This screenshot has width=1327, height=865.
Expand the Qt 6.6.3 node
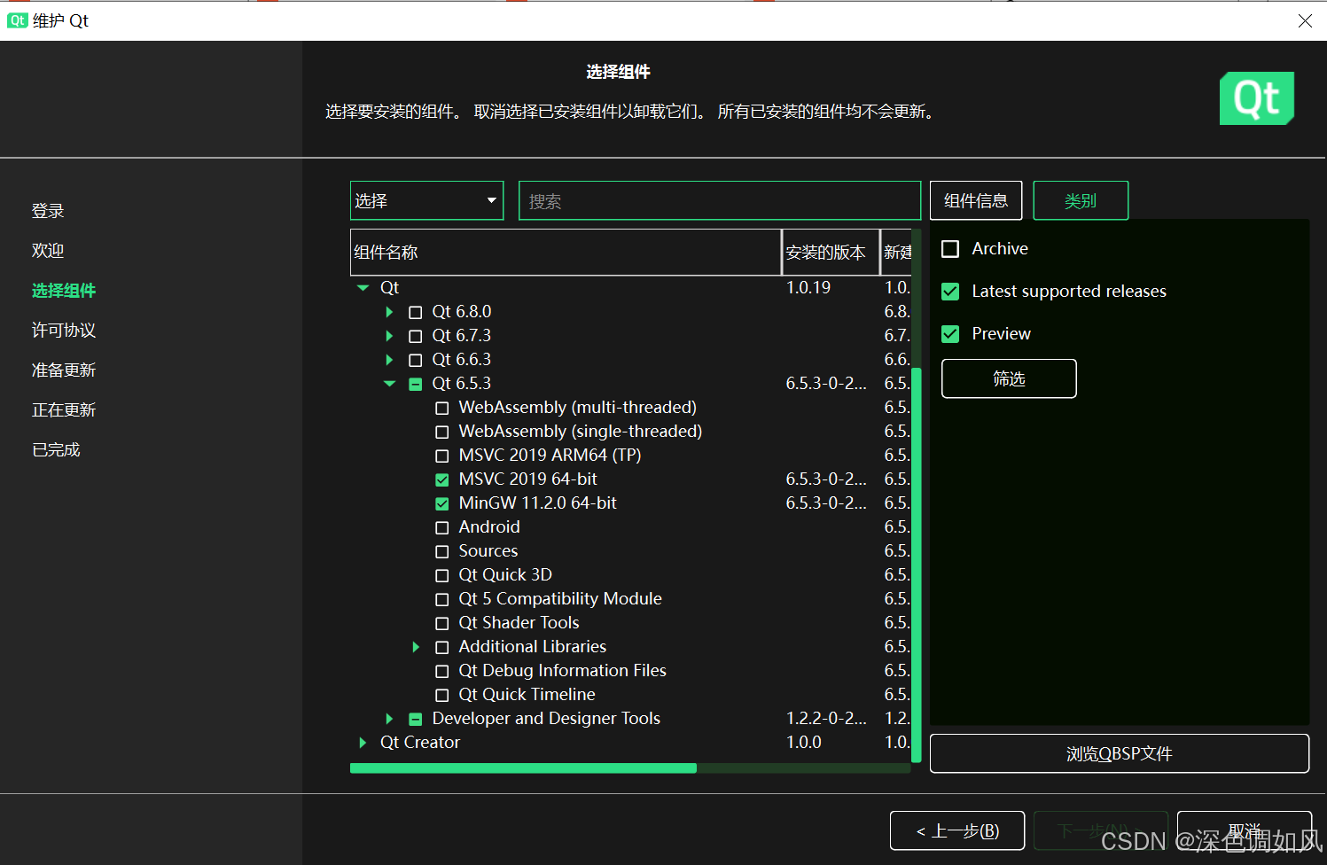[389, 360]
